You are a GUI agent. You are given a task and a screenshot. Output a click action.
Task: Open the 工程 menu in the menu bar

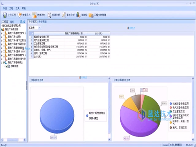(11, 9)
